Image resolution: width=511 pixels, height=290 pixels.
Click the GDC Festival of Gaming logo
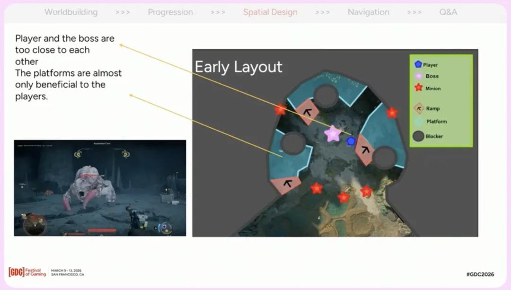click(27, 272)
